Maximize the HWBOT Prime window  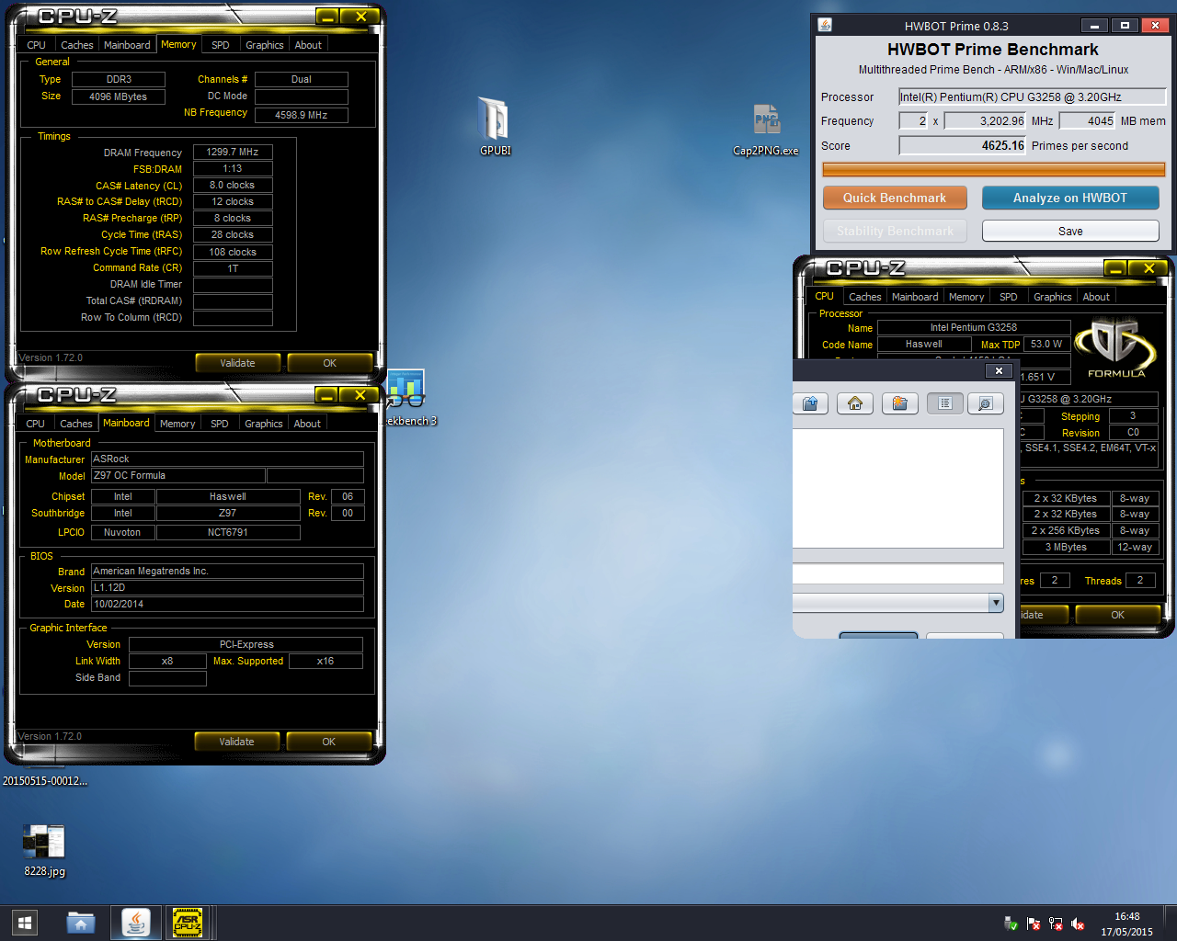click(x=1125, y=26)
